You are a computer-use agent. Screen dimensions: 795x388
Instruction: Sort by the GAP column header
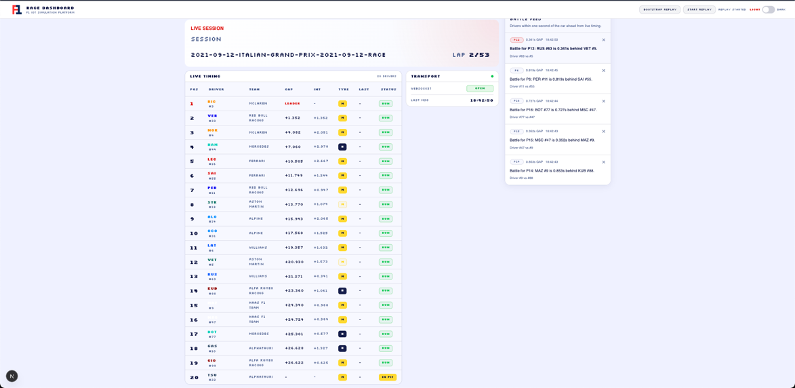[289, 90]
